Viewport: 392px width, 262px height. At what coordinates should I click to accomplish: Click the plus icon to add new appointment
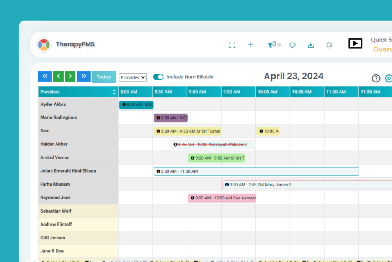(250, 45)
